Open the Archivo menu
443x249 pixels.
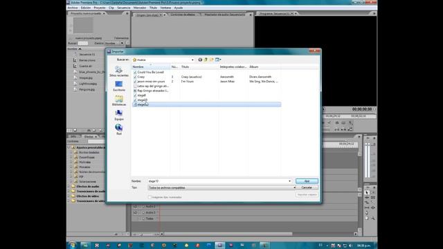coord(73,8)
